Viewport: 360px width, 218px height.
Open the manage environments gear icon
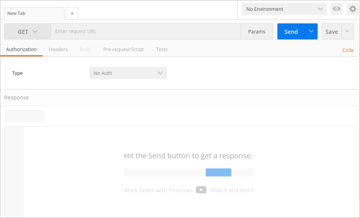tap(353, 9)
